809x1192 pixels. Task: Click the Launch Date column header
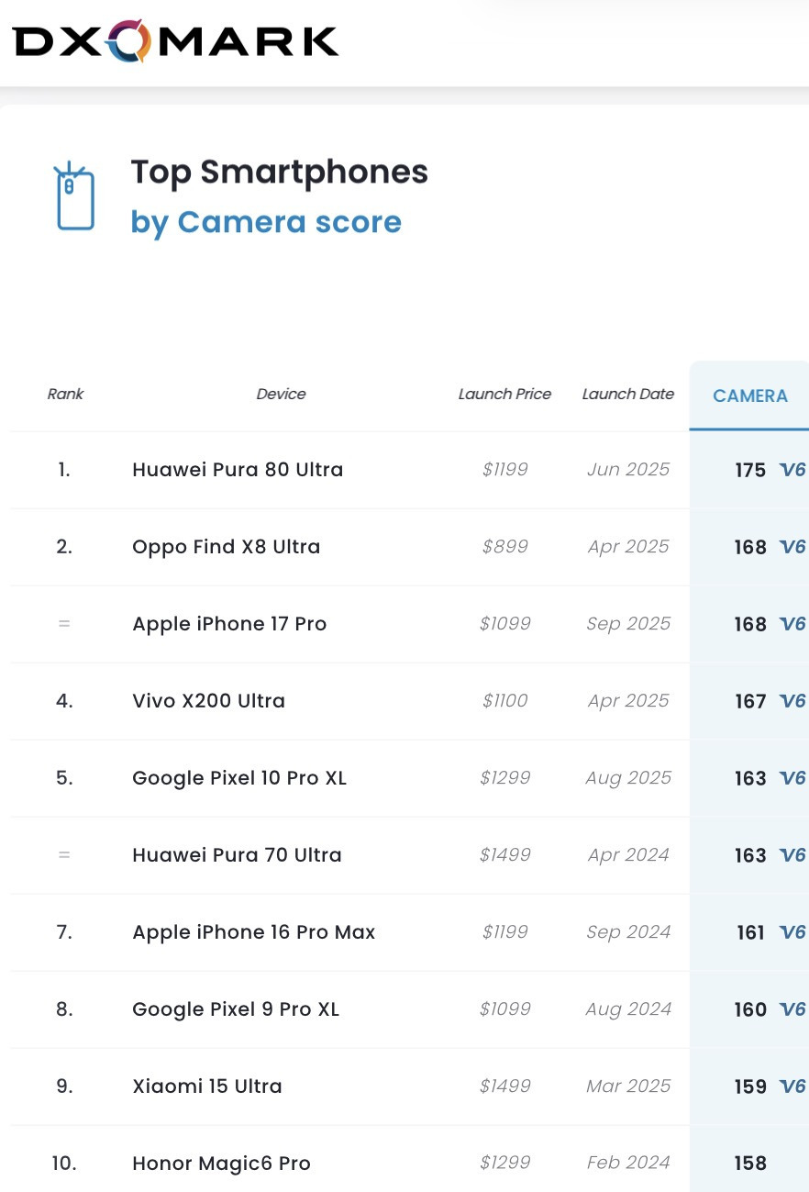pos(627,394)
